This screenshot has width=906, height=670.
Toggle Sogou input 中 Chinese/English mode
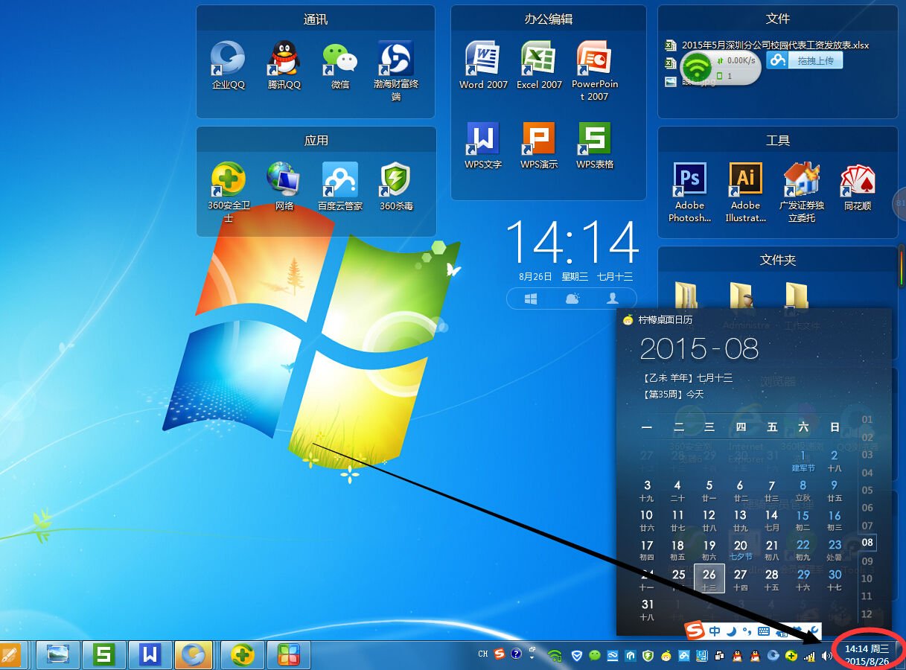coord(715,631)
